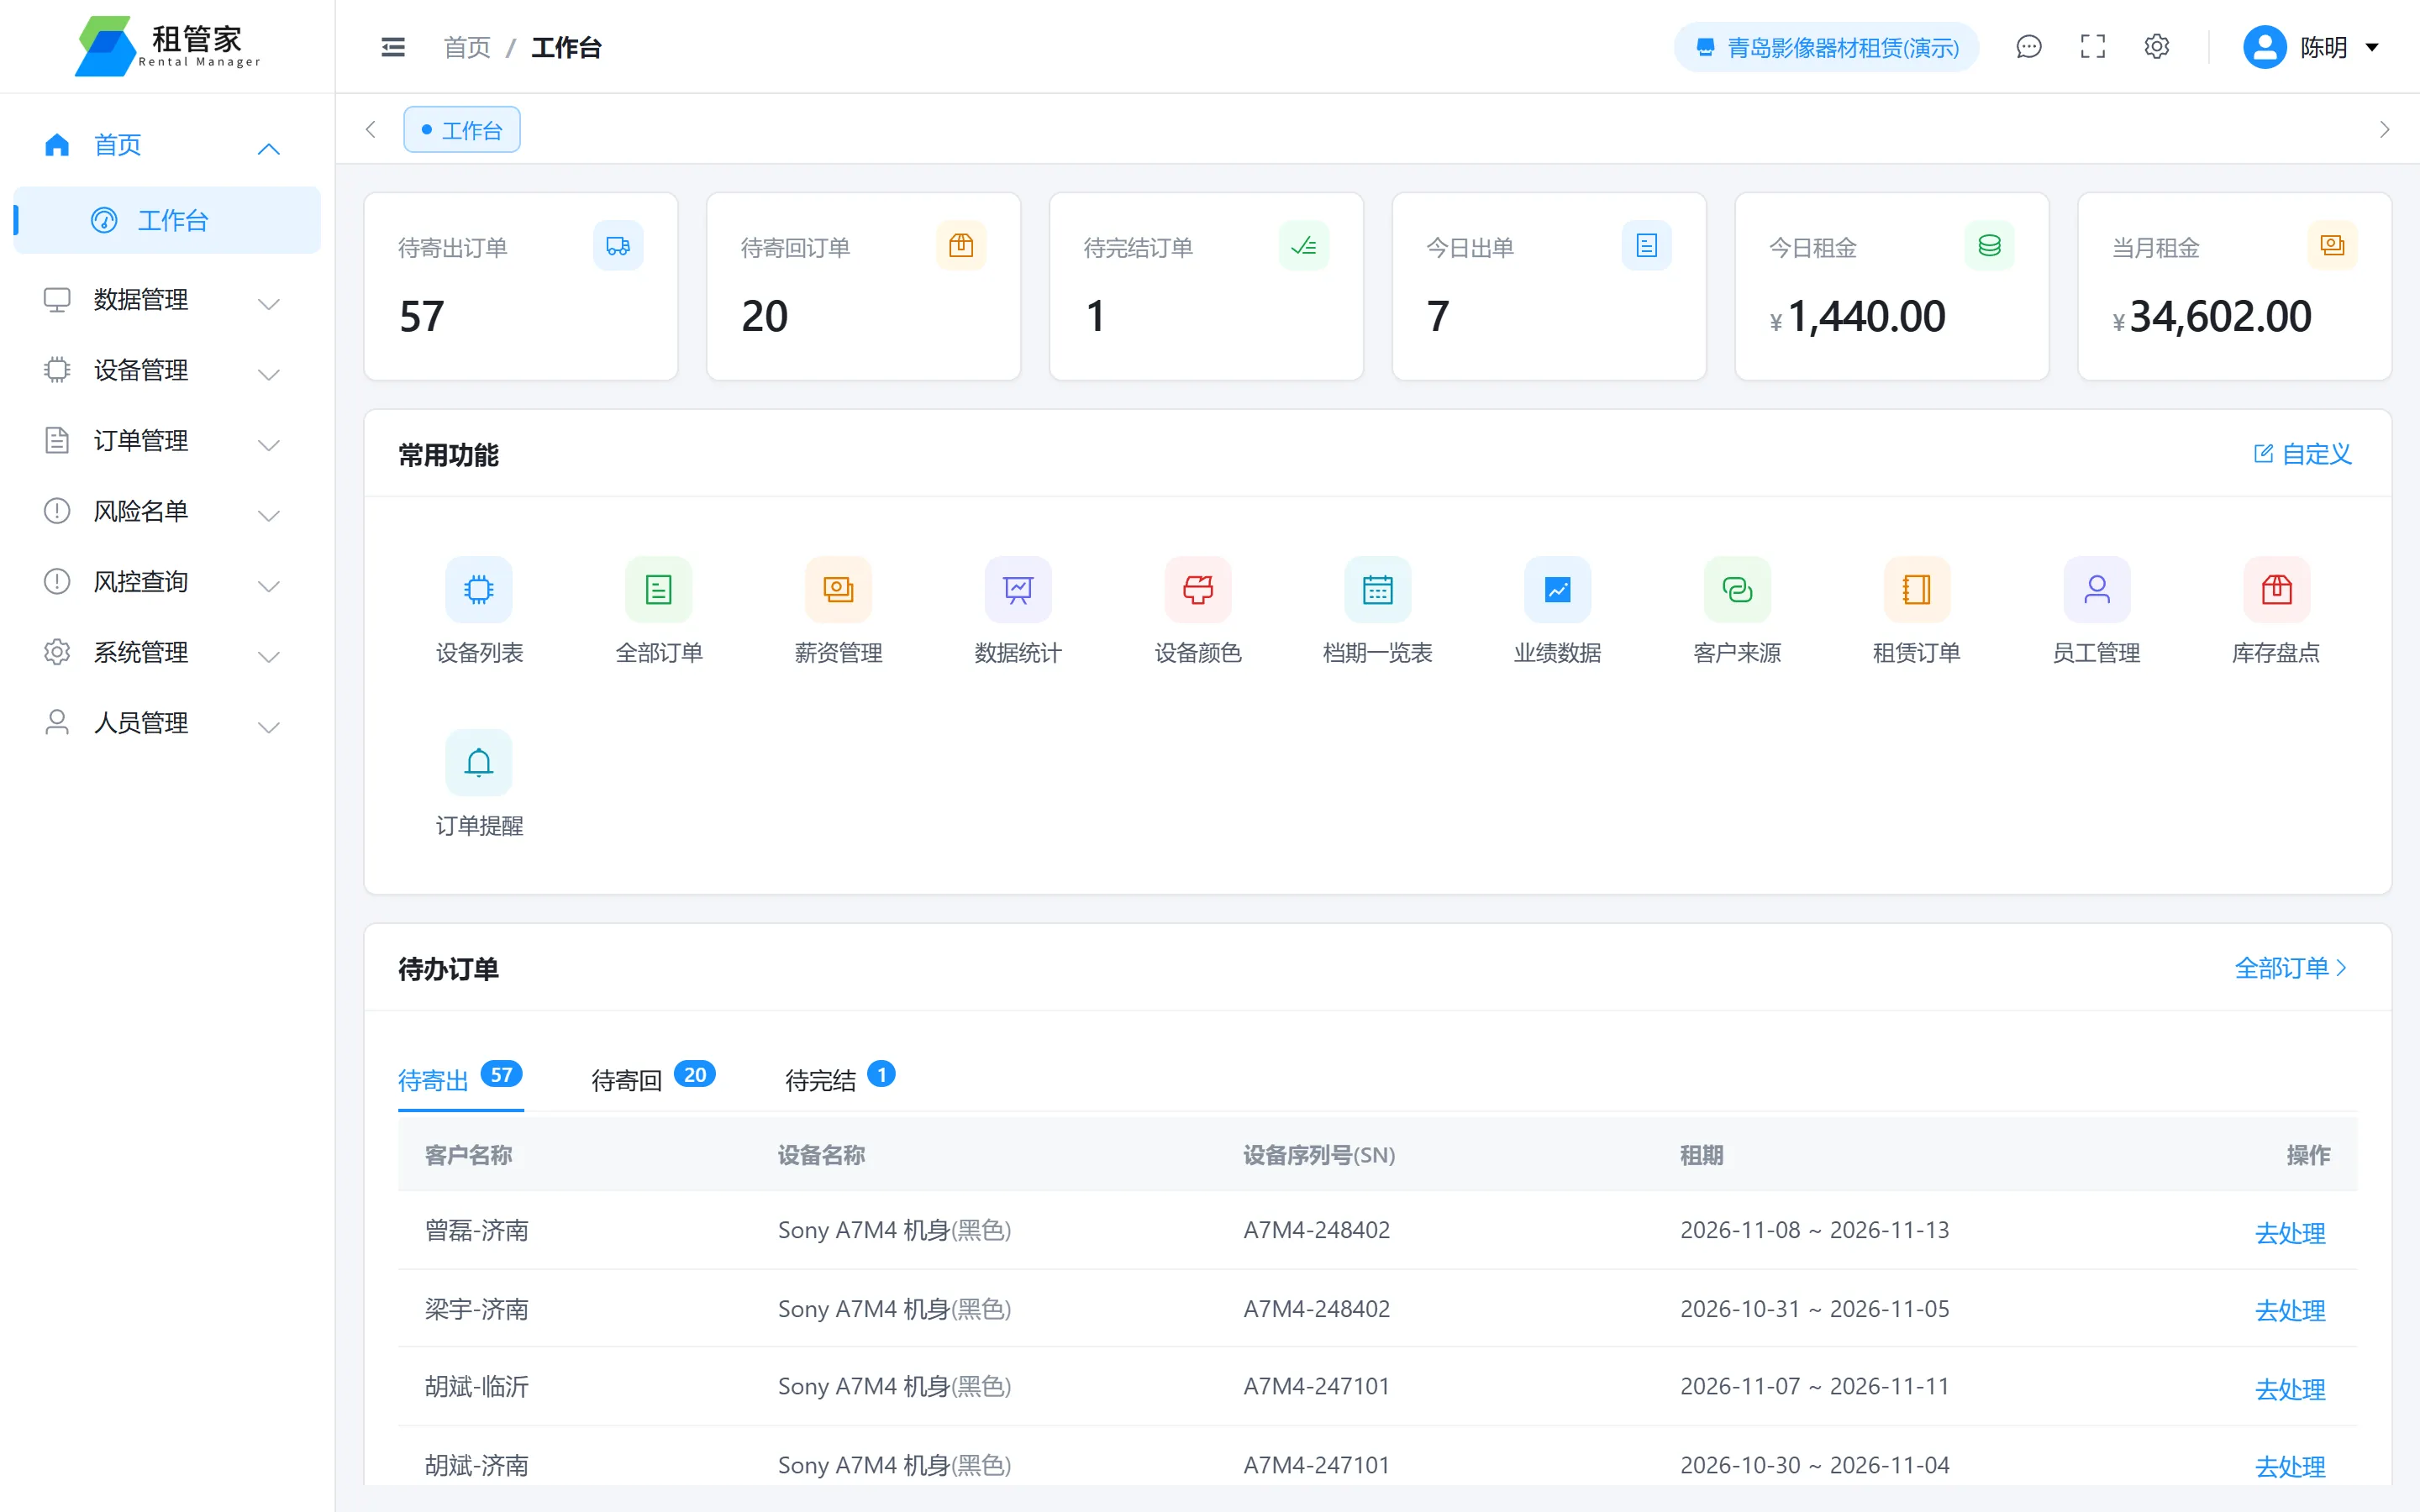
Task: Open 业绩数据 chart icon
Action: pyautogui.click(x=1557, y=589)
